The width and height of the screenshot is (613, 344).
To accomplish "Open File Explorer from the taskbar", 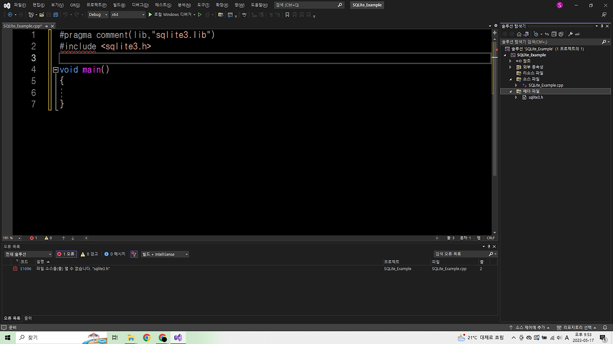I will click(131, 337).
